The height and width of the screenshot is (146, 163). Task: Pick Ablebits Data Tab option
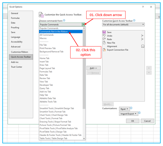pyautogui.click(x=61, y=98)
